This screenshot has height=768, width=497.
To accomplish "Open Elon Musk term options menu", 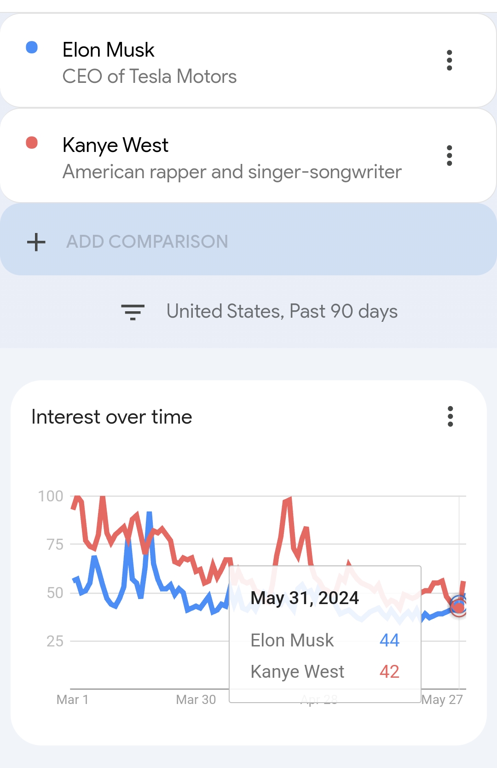I will click(450, 60).
